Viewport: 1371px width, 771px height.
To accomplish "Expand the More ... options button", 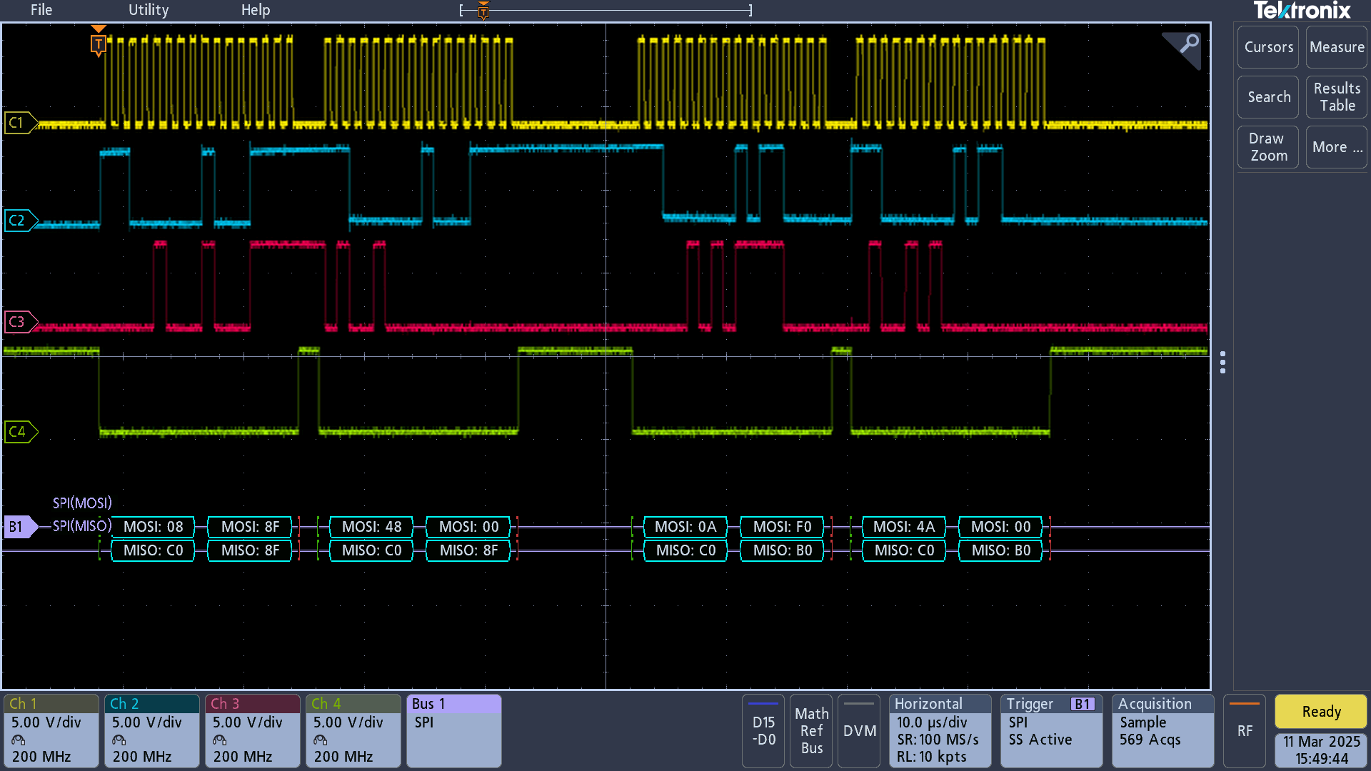I will tap(1336, 147).
